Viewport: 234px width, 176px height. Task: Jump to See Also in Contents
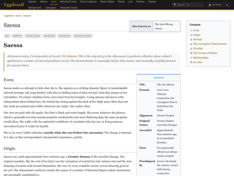[198, 62]
